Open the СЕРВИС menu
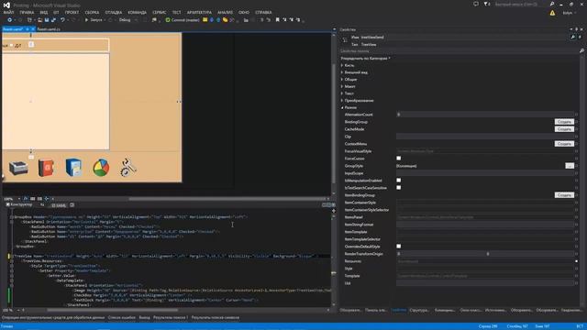The width and height of the screenshot is (587, 330). pyautogui.click(x=159, y=12)
